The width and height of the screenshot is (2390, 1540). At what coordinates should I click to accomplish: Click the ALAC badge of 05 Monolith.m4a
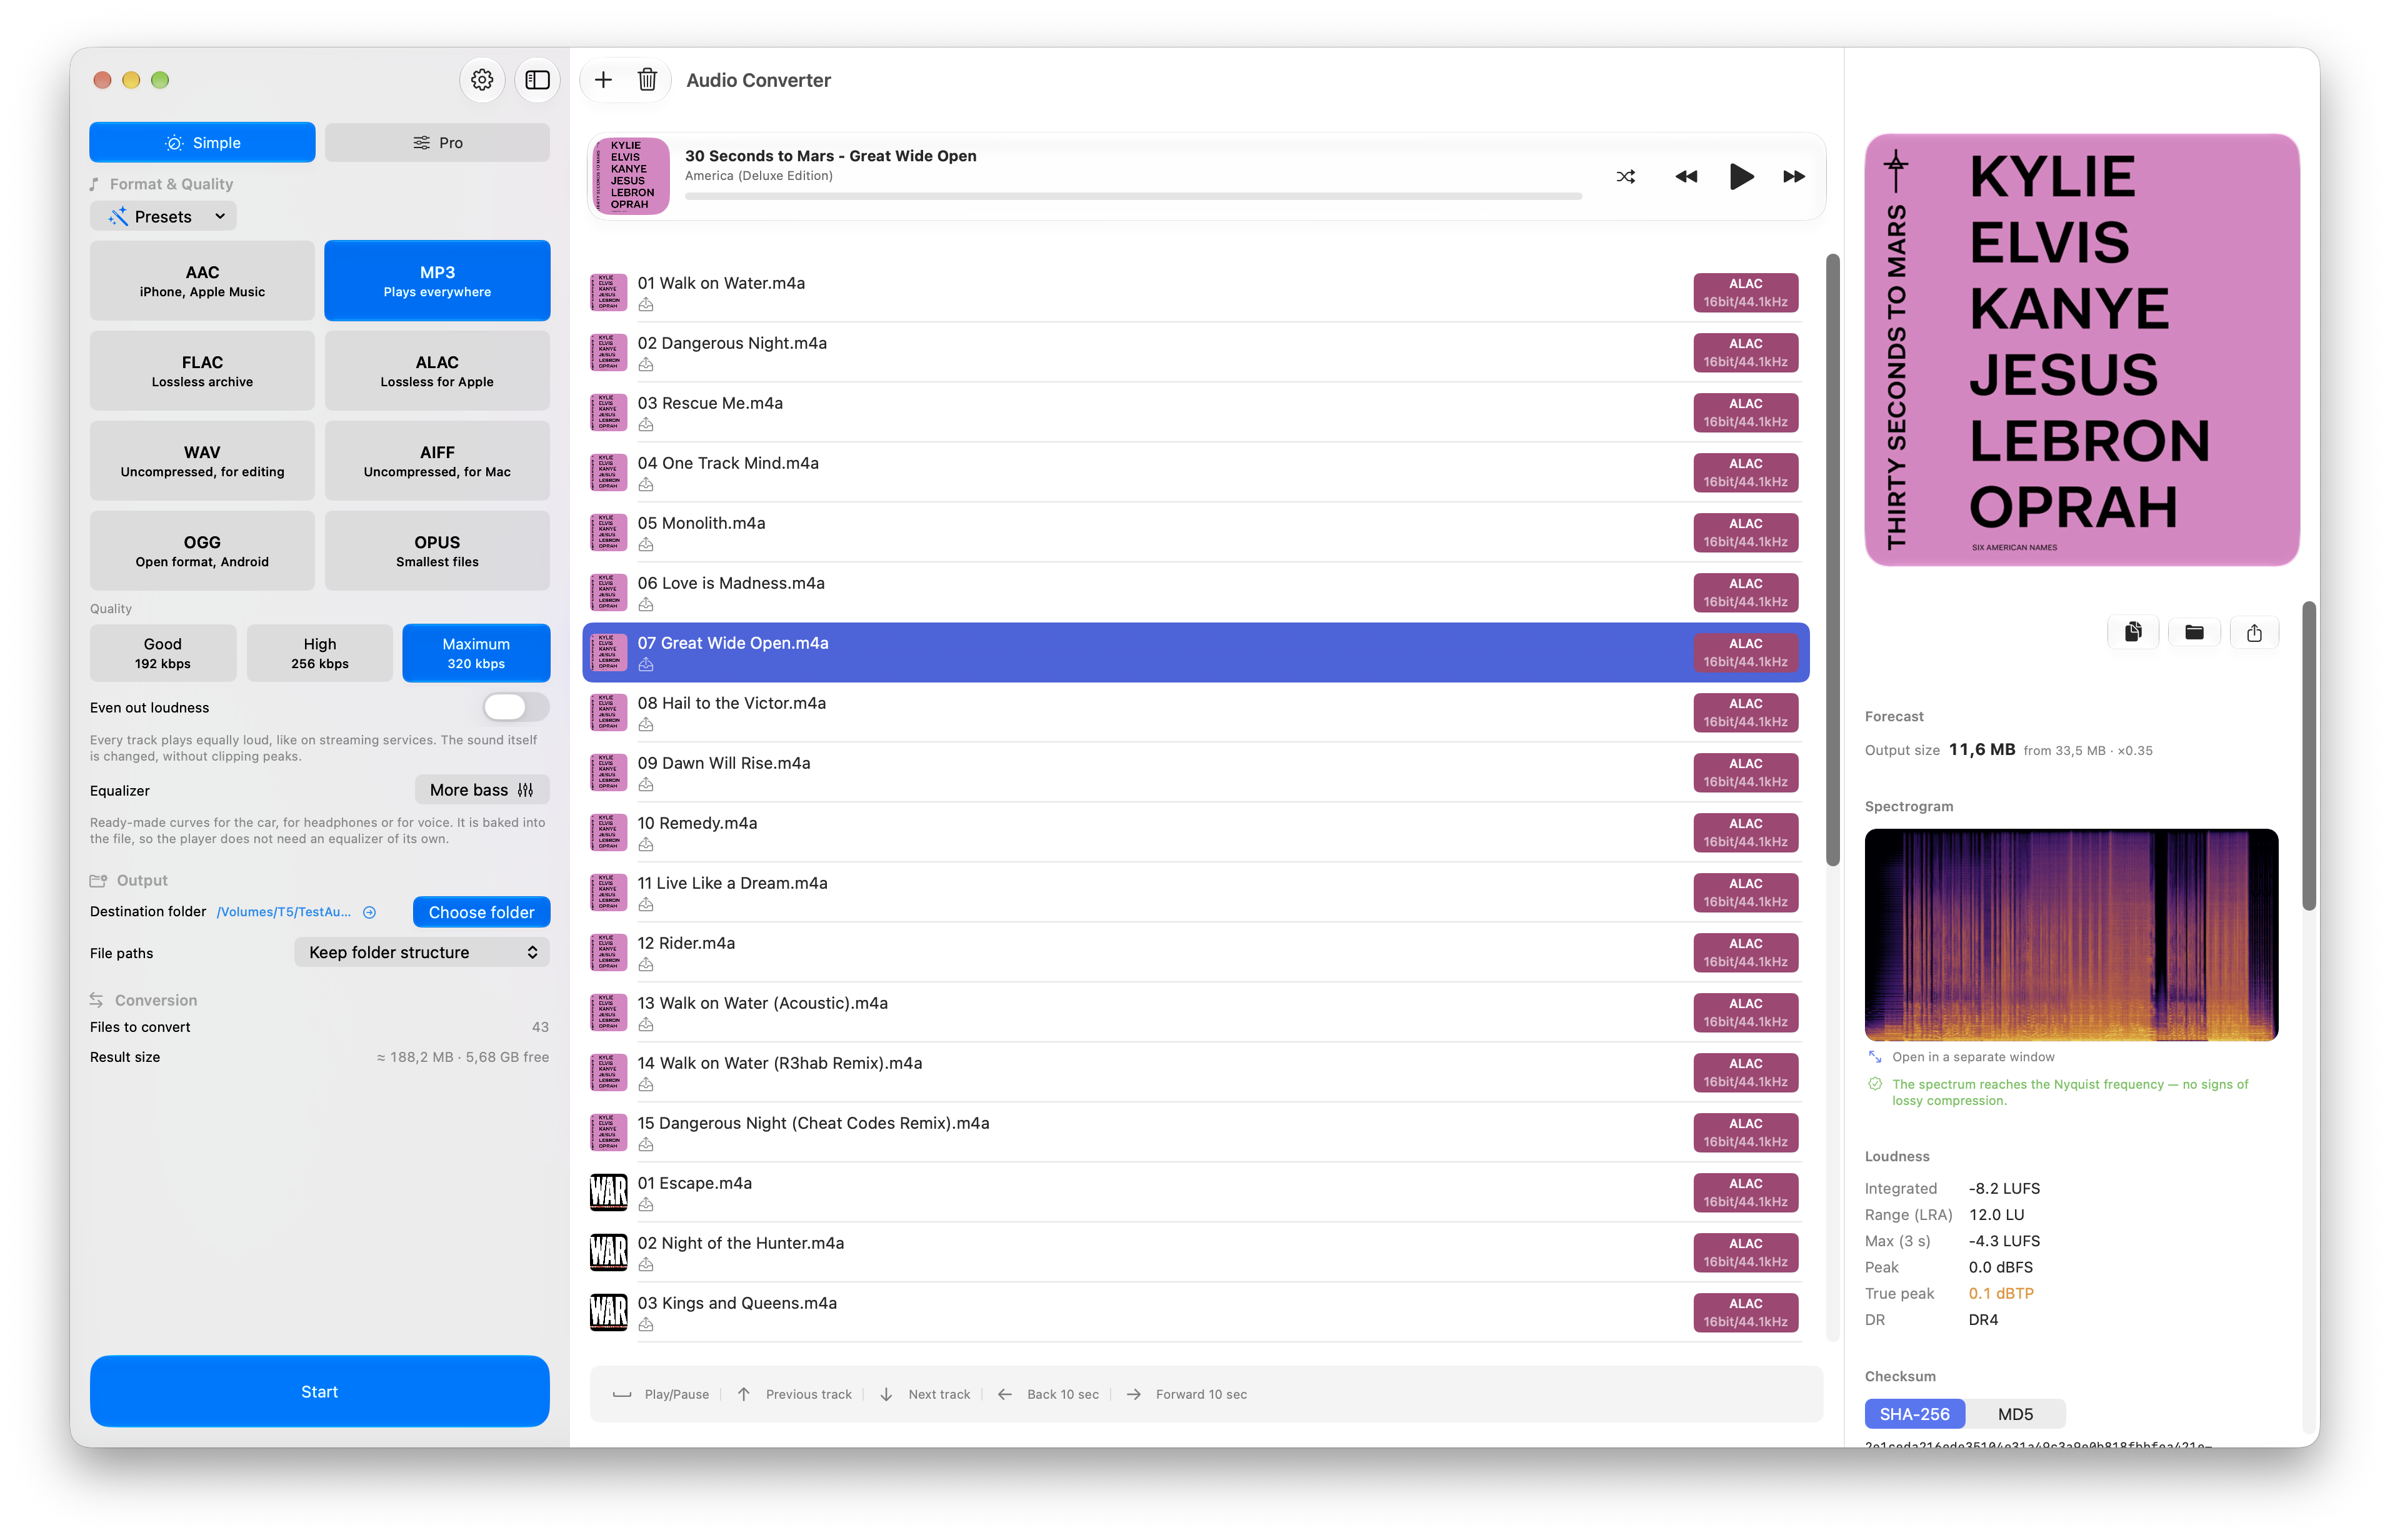1745,533
